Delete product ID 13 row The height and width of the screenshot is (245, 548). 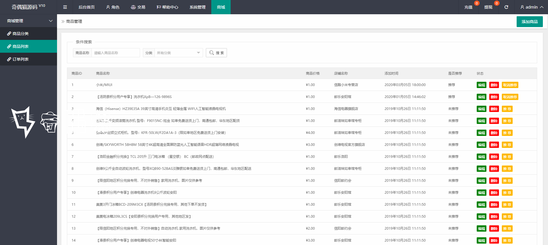(494, 228)
